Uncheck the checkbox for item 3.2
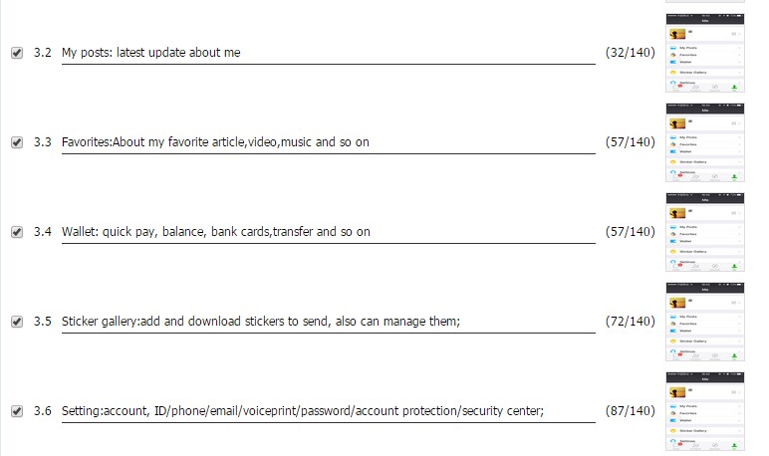Image resolution: width=769 pixels, height=456 pixels. [x=17, y=53]
